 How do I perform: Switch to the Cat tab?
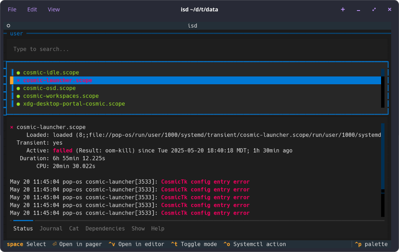(74, 229)
